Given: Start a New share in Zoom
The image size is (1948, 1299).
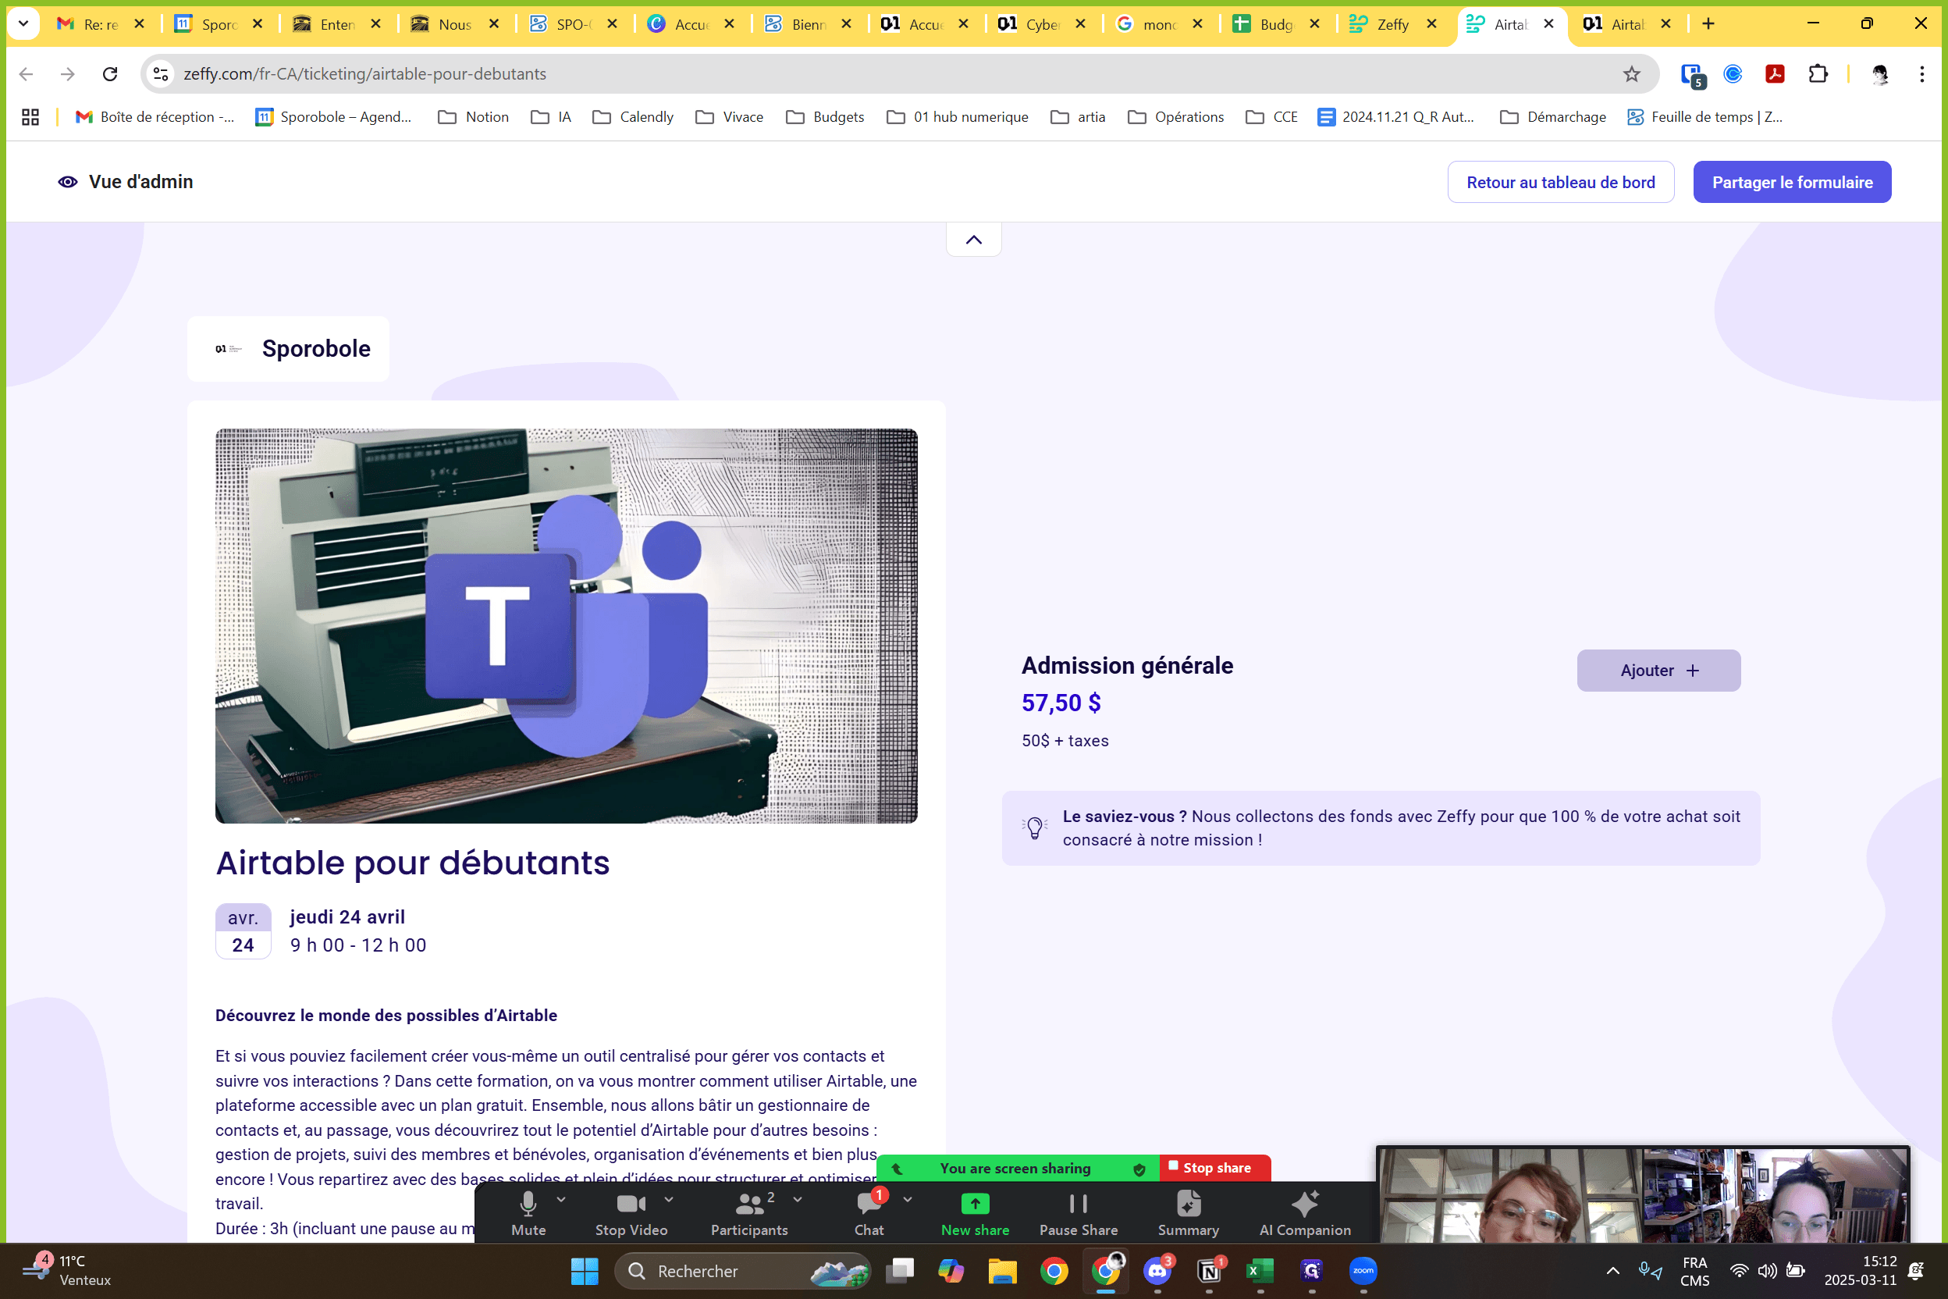Looking at the screenshot, I should click(975, 1213).
